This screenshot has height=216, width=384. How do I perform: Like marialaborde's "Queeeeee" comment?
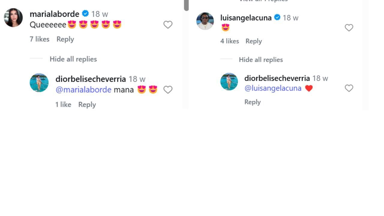click(168, 25)
